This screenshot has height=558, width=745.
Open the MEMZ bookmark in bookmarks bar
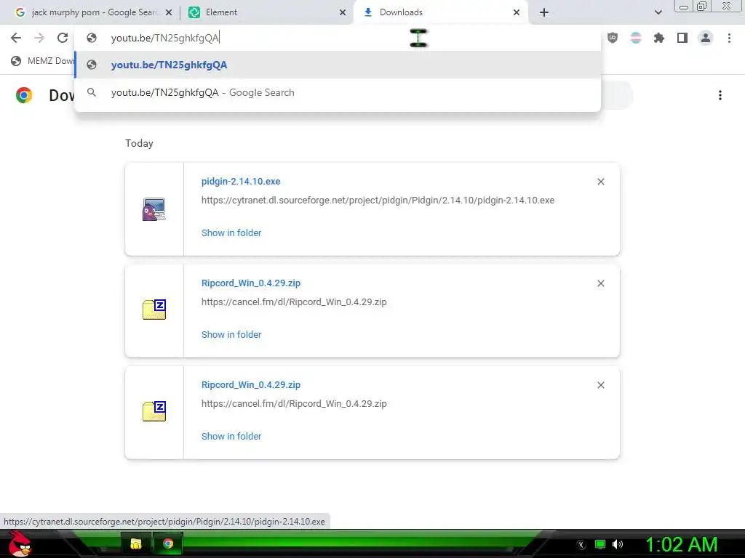tap(41, 61)
